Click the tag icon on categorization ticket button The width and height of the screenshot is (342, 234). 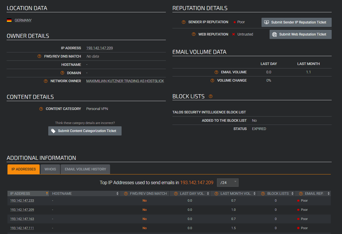point(53,131)
